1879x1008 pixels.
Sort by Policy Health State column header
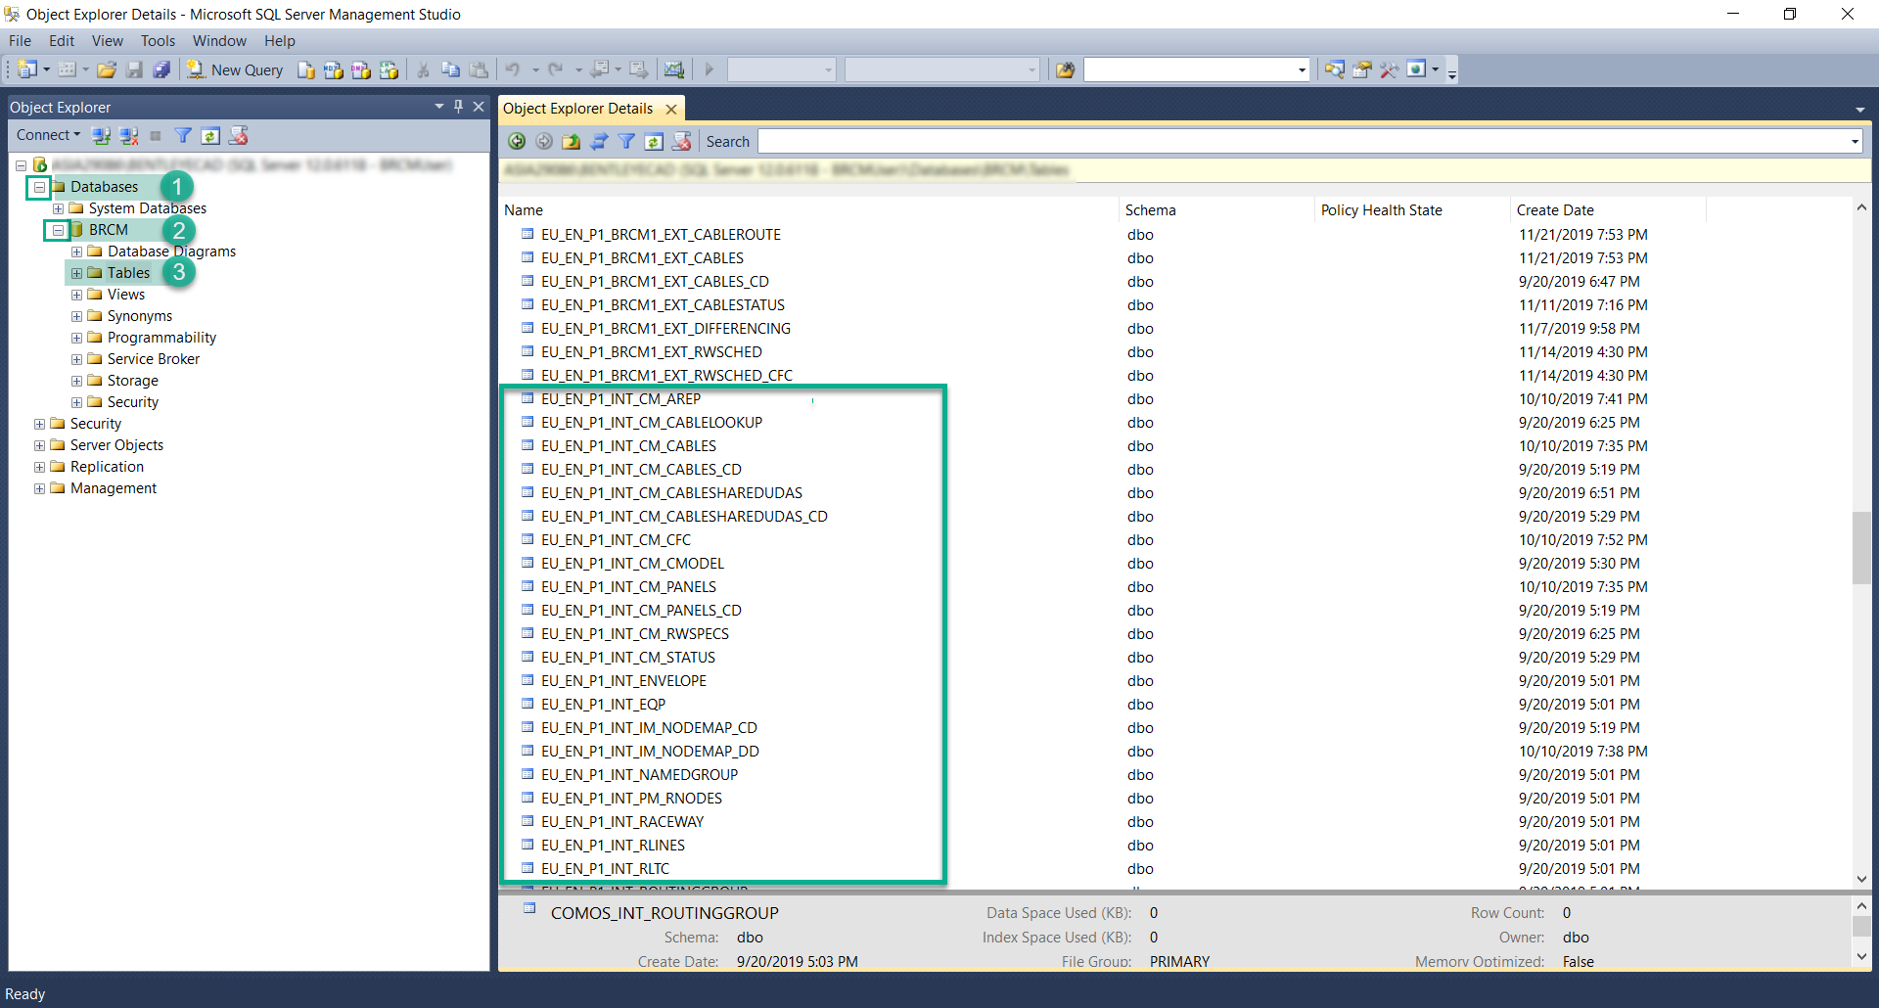click(1412, 210)
